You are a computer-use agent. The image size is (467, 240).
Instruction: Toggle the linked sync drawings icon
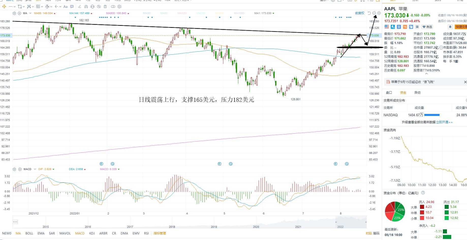(92, 7)
